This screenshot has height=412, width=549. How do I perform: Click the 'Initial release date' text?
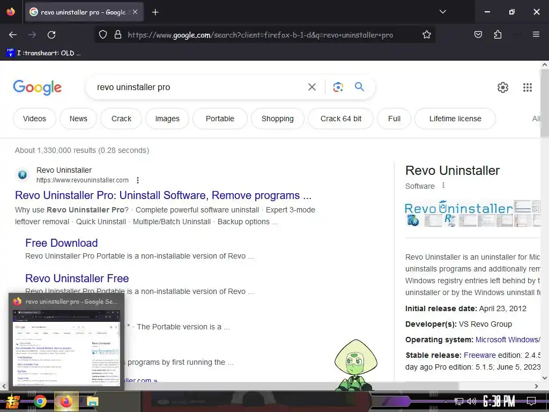coord(441,308)
